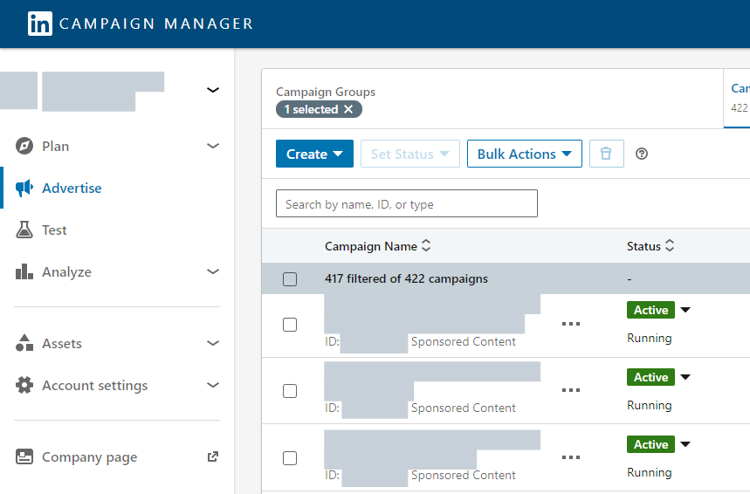Remove the '1 selected' filter with X
The image size is (750, 494).
(348, 109)
